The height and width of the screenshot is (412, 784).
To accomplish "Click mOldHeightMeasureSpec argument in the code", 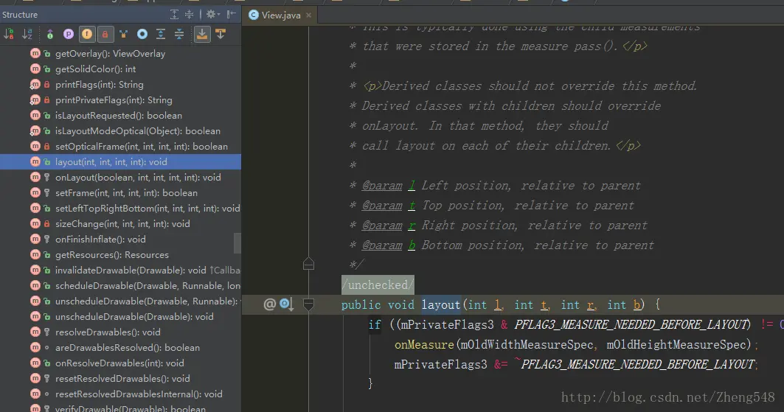I will pyautogui.click(x=676, y=345).
